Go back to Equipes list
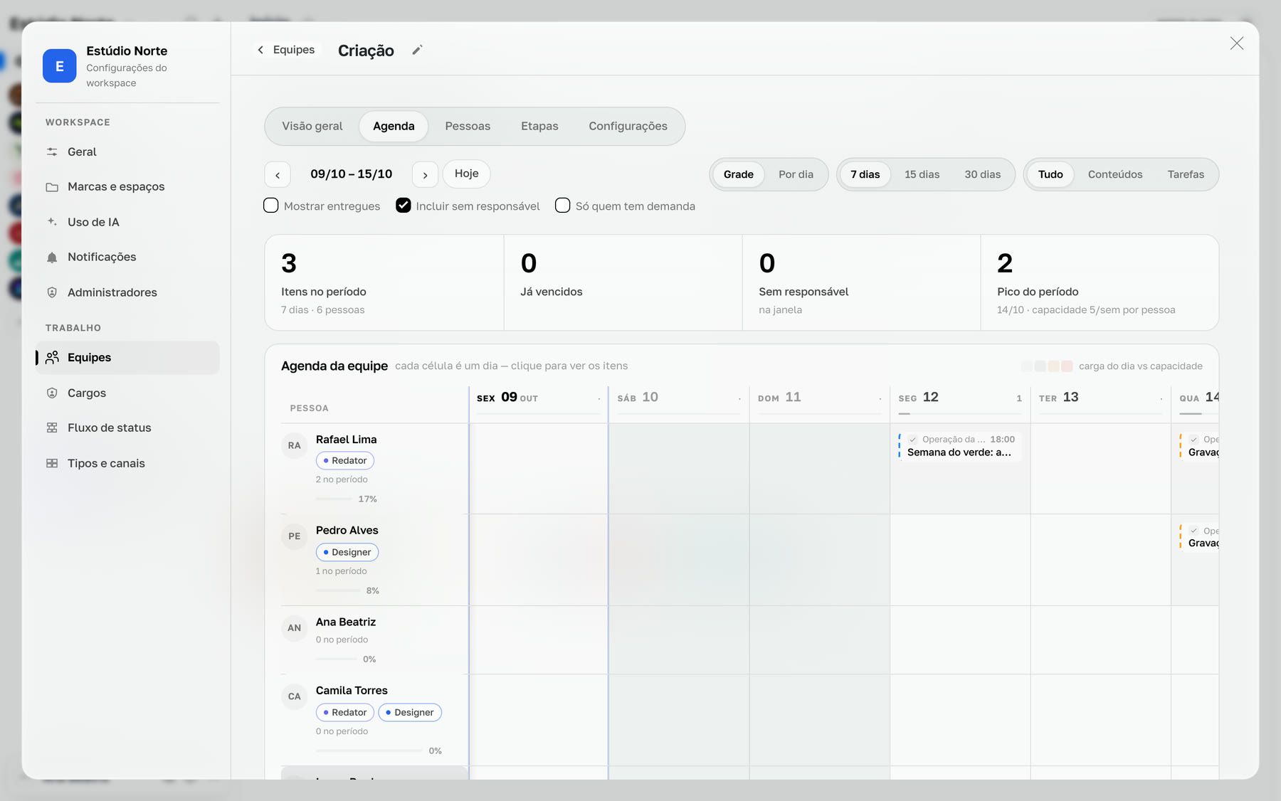This screenshot has width=1281, height=801. [286, 50]
